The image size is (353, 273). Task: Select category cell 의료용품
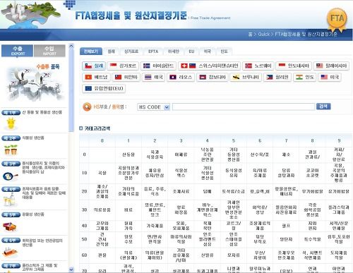tap(102, 210)
